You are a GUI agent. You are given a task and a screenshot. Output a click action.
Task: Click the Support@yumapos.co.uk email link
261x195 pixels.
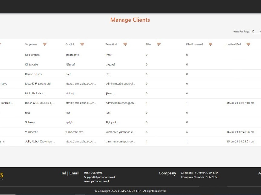[99, 177]
